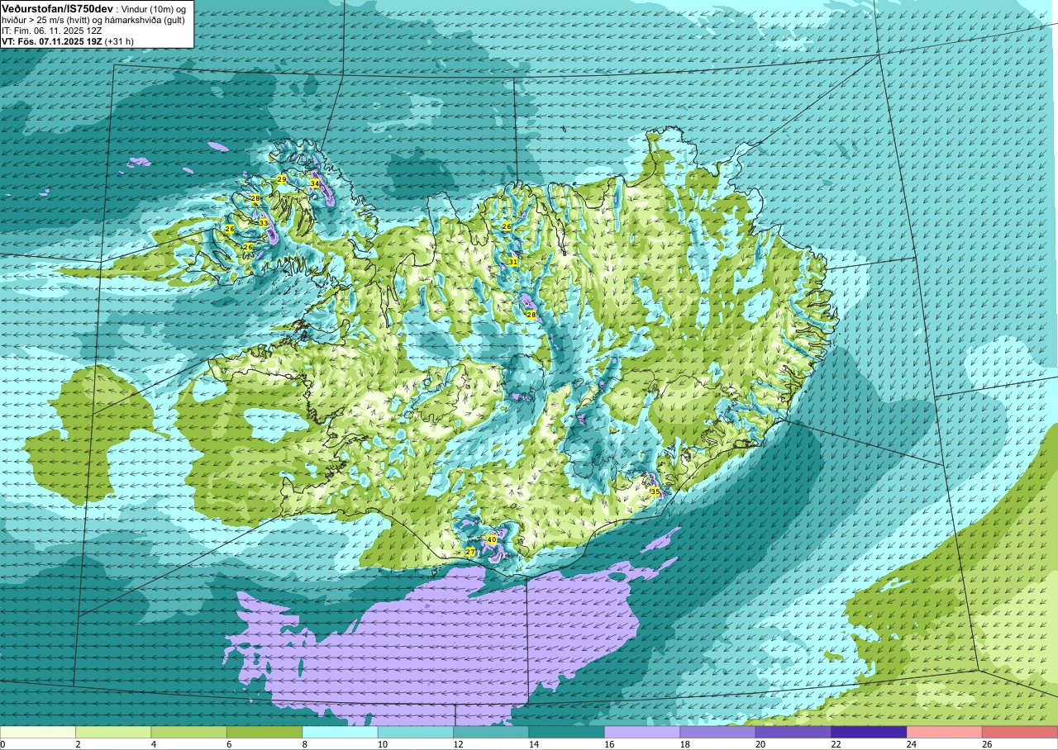Pick the medium purple 18–20 m/s legend swatch
This screenshot has height=750, width=1058.
tap(717, 732)
